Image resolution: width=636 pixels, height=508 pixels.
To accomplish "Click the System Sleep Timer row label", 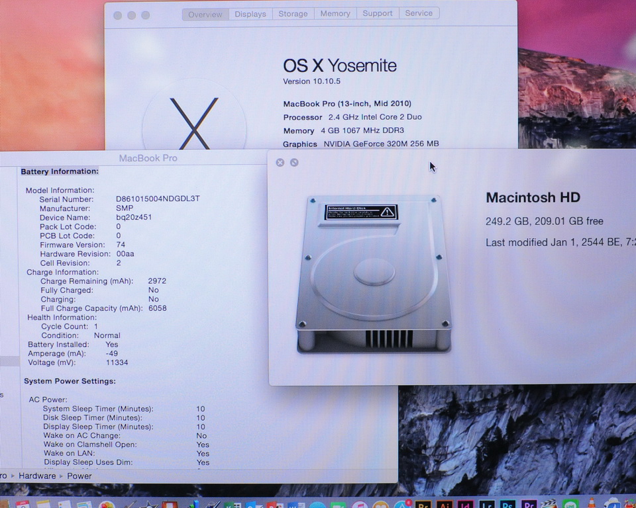I will pos(98,409).
